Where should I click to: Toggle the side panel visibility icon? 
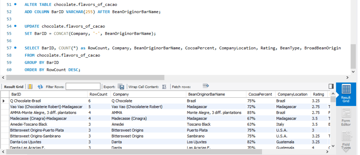coord(331,86)
